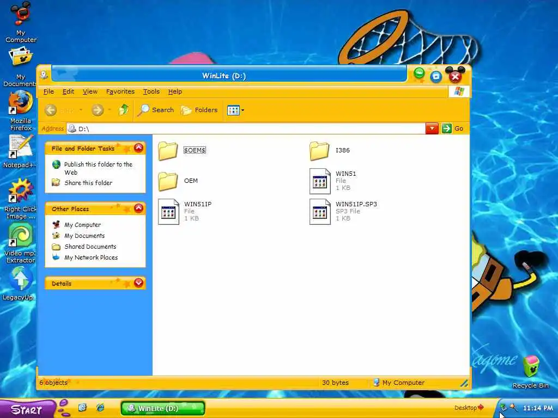The height and width of the screenshot is (418, 558).
Task: Click the WIN51IP.SP3 file name text
Action: (356, 204)
